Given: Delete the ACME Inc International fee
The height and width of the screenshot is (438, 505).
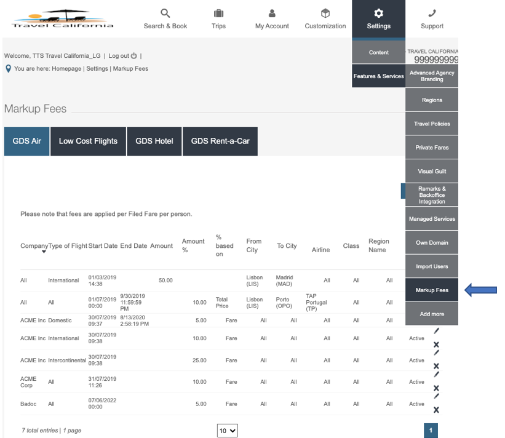Looking at the screenshot, I should 436,344.
